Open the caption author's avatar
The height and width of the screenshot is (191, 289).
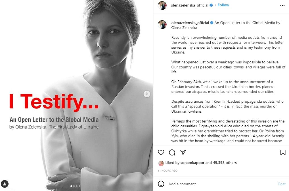[x=162, y=25]
